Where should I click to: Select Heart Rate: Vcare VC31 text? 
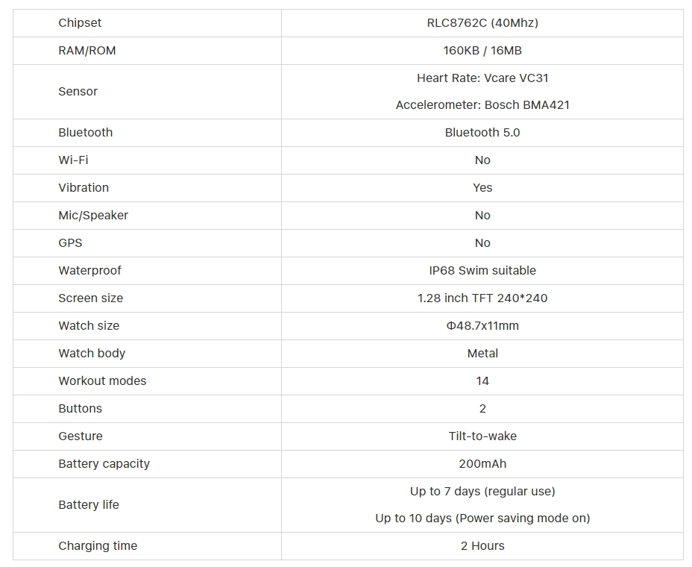(482, 78)
